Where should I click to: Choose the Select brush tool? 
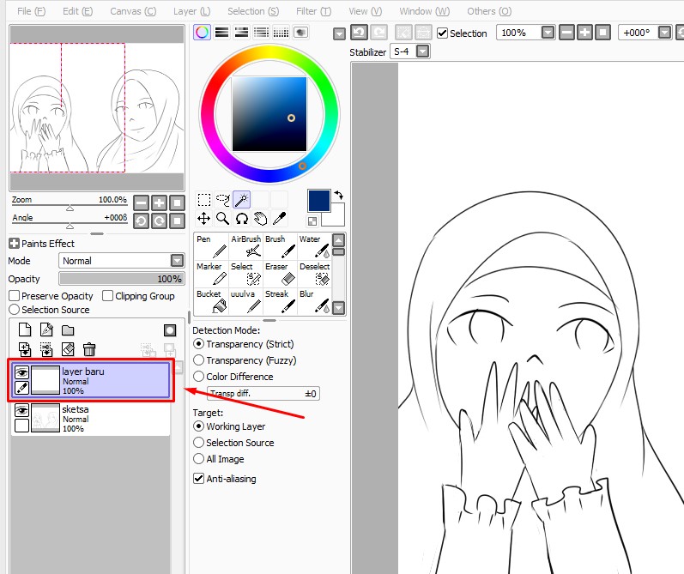[245, 274]
